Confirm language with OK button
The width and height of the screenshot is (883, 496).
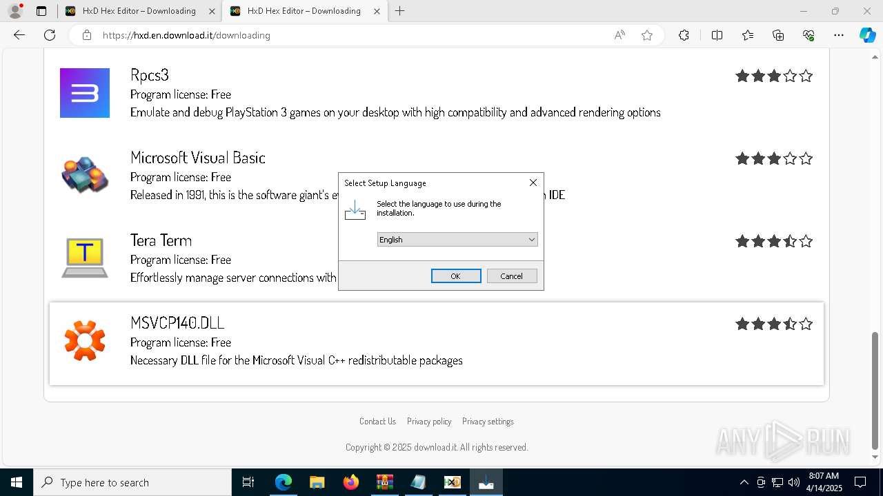tap(456, 276)
